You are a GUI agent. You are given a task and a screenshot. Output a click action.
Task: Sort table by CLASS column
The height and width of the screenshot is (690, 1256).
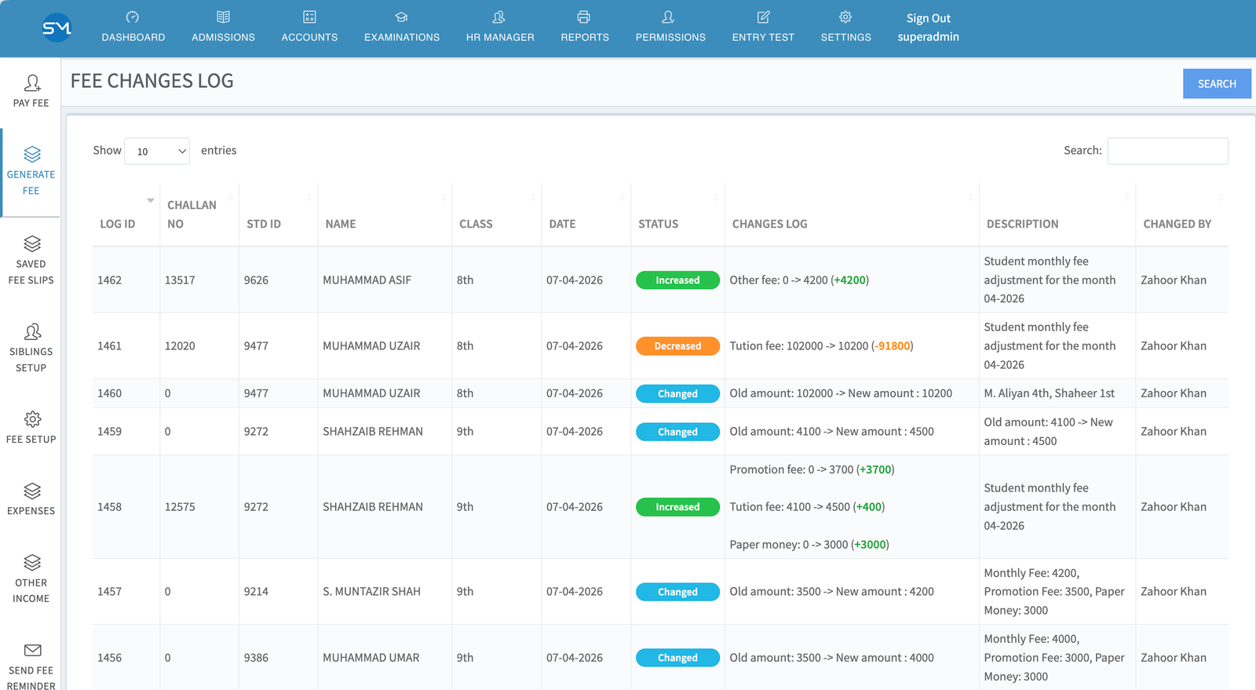(496, 214)
